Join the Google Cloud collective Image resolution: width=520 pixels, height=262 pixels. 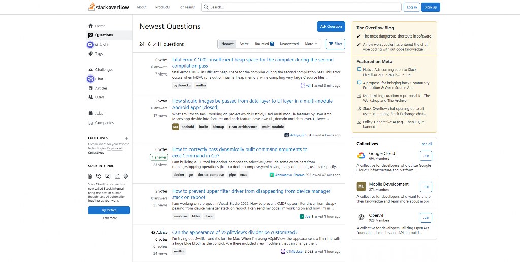pyautogui.click(x=426, y=156)
